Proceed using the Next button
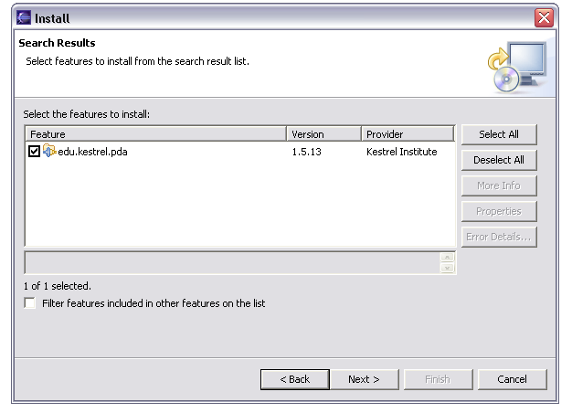 pos(364,379)
